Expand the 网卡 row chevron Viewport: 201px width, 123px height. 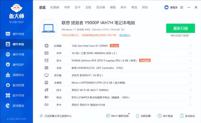click(190, 90)
